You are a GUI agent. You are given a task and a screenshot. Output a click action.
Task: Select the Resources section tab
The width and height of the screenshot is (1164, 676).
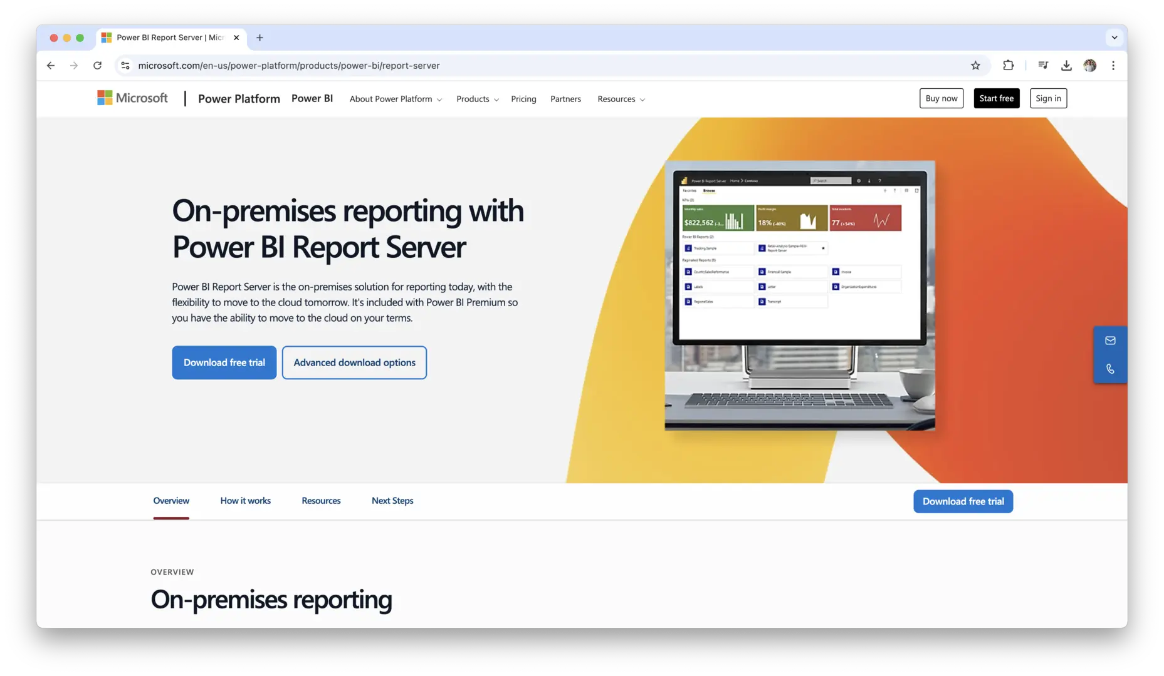[x=321, y=501]
